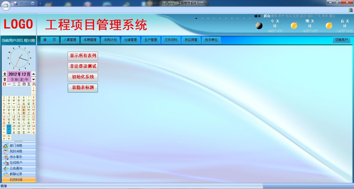Select December 10 in the calendar

(x=9, y=110)
